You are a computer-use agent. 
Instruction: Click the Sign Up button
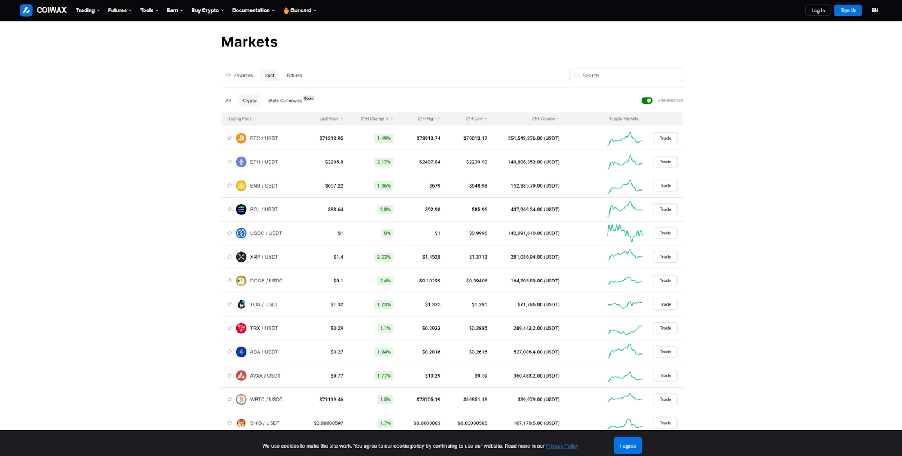pyautogui.click(x=848, y=10)
